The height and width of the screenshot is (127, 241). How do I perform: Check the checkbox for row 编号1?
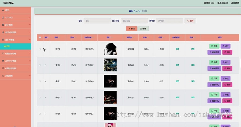(x=40, y=49)
